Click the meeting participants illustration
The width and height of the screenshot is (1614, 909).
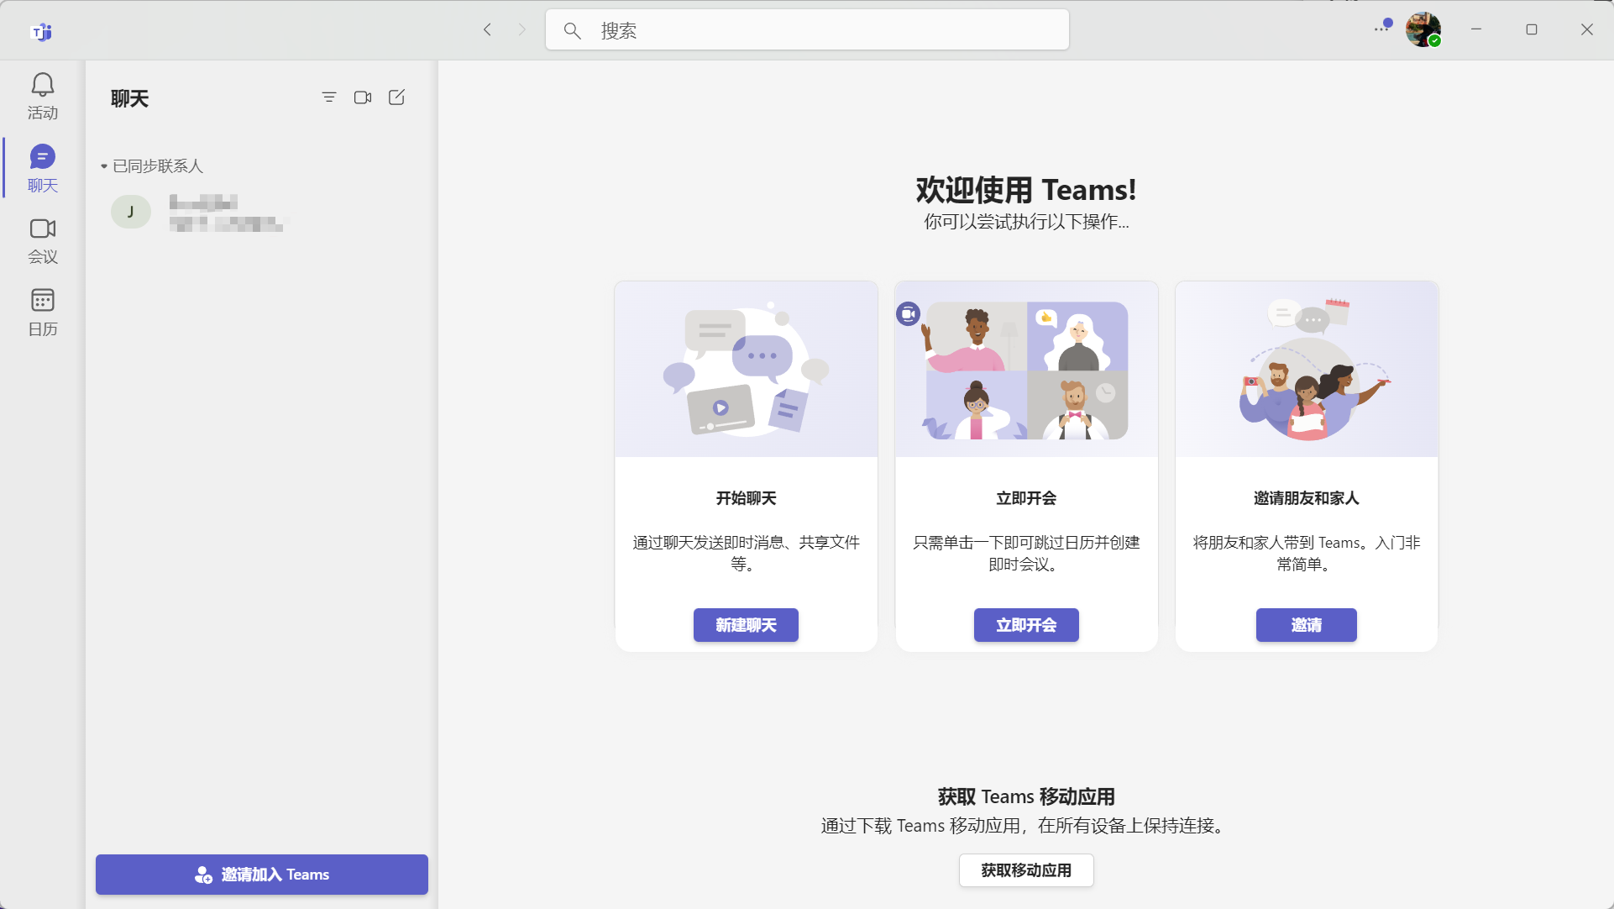click(1026, 370)
